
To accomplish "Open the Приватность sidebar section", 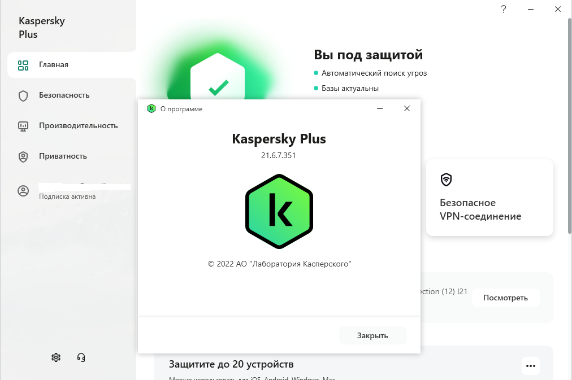I will [x=63, y=156].
